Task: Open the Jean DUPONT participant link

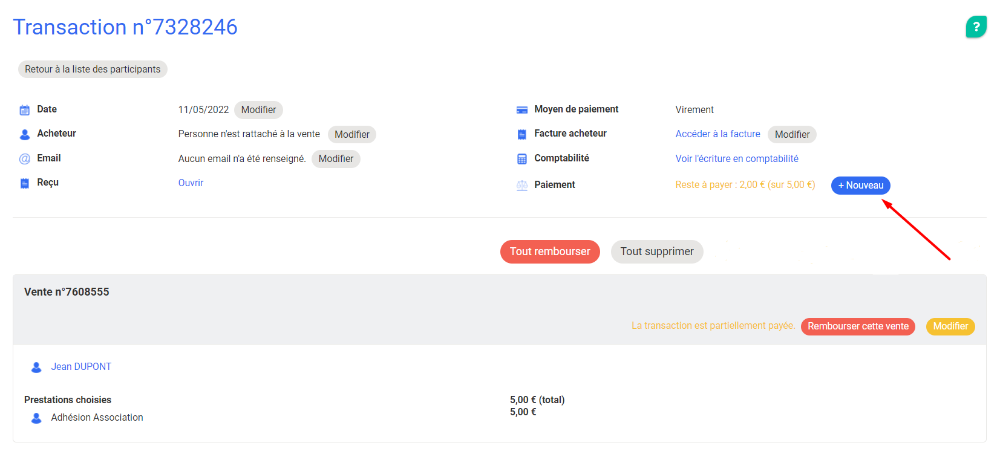Action: 81,367
